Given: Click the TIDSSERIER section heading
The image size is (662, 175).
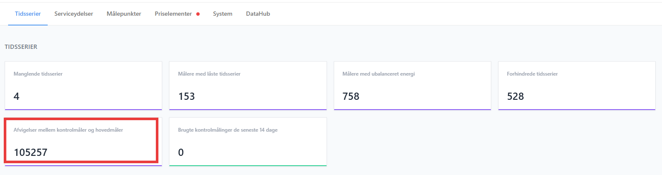Looking at the screenshot, I should [21, 47].
